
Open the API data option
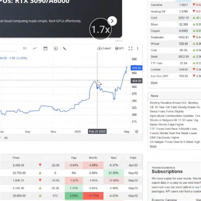pyautogui.click(x=119, y=48)
